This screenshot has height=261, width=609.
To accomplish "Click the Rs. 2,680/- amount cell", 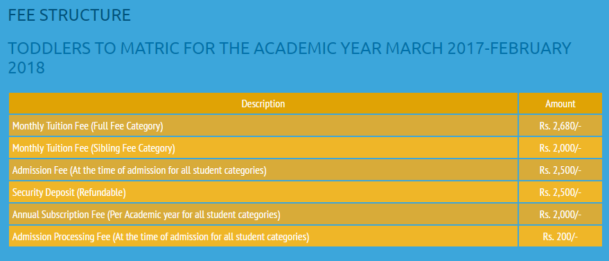I will (x=561, y=125).
